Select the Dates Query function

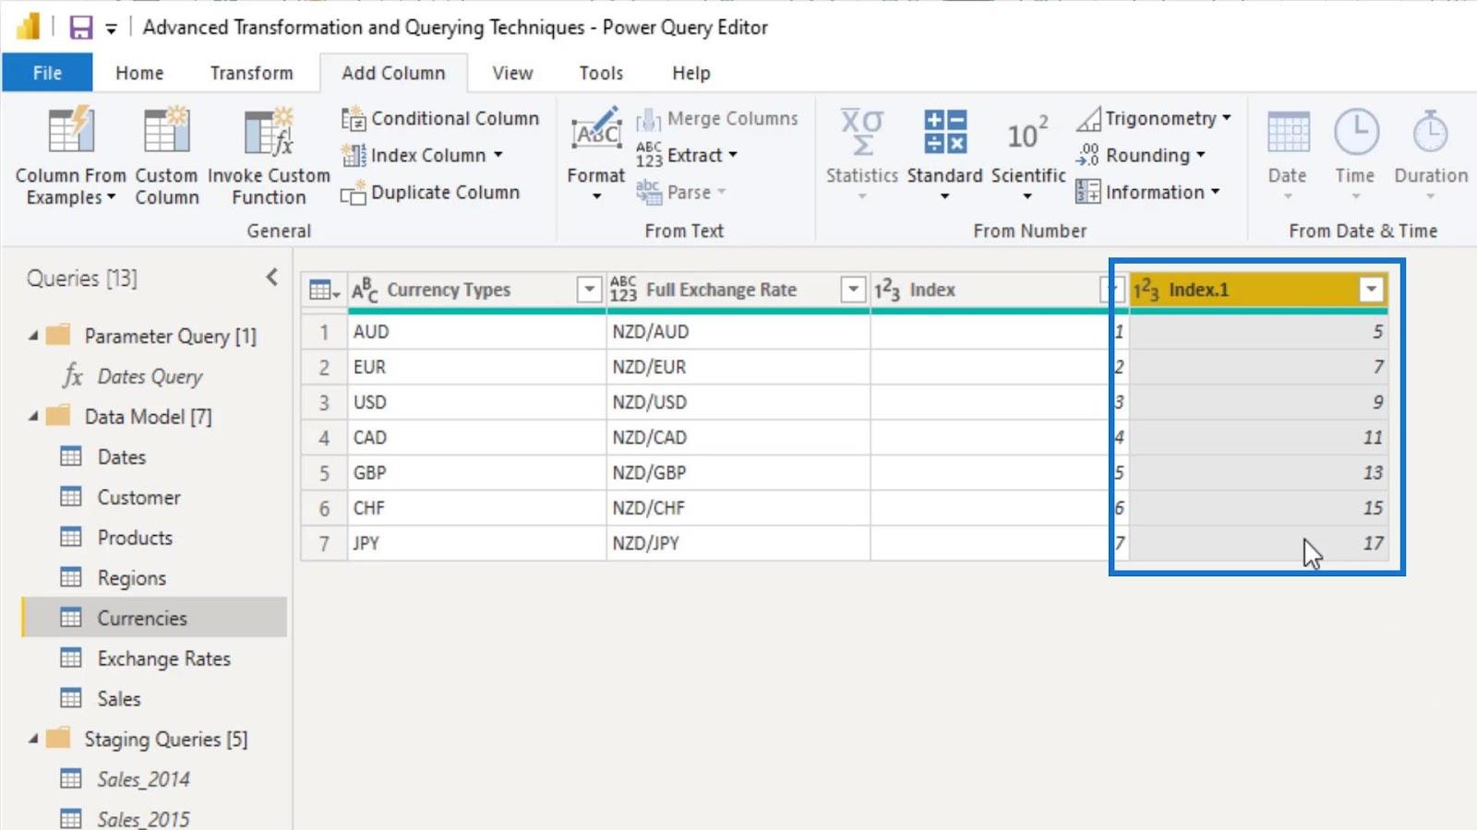(x=150, y=376)
